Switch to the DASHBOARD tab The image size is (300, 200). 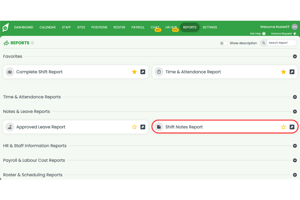[23, 27]
